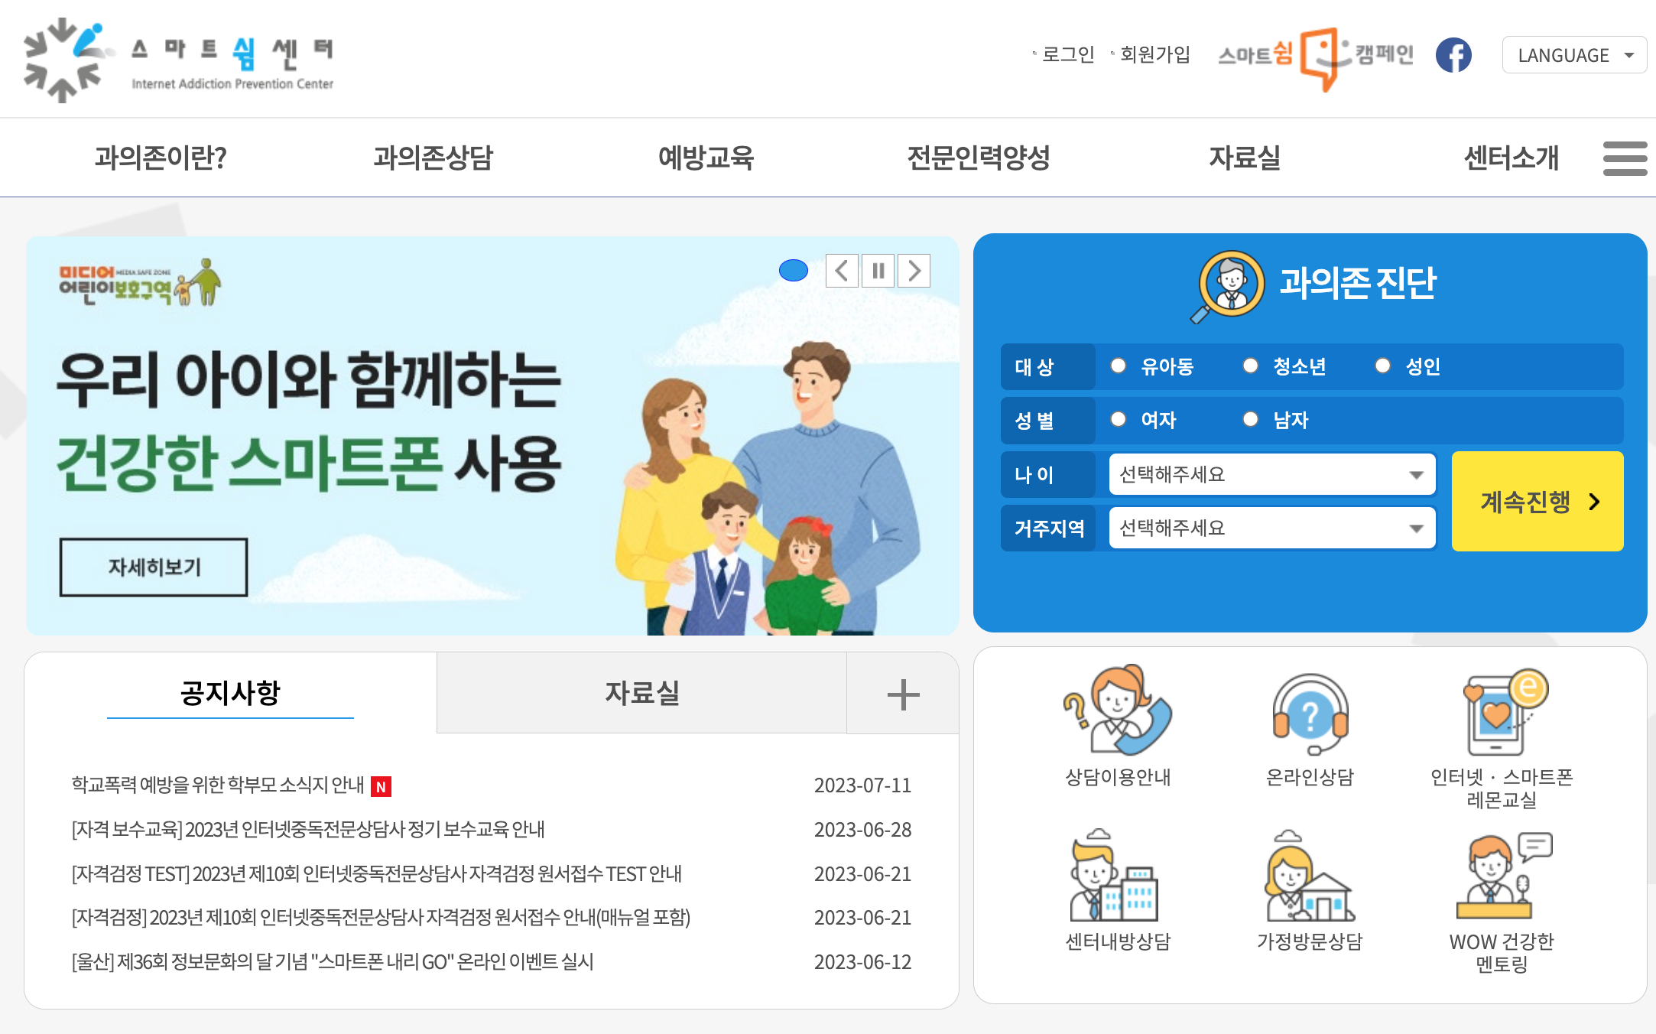Open the LANGUAGE dropdown
The height and width of the screenshot is (1034, 1656).
1573,55
